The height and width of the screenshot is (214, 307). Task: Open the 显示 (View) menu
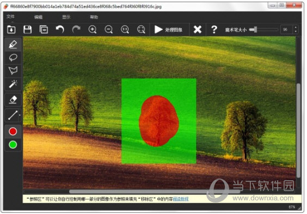coord(66,17)
